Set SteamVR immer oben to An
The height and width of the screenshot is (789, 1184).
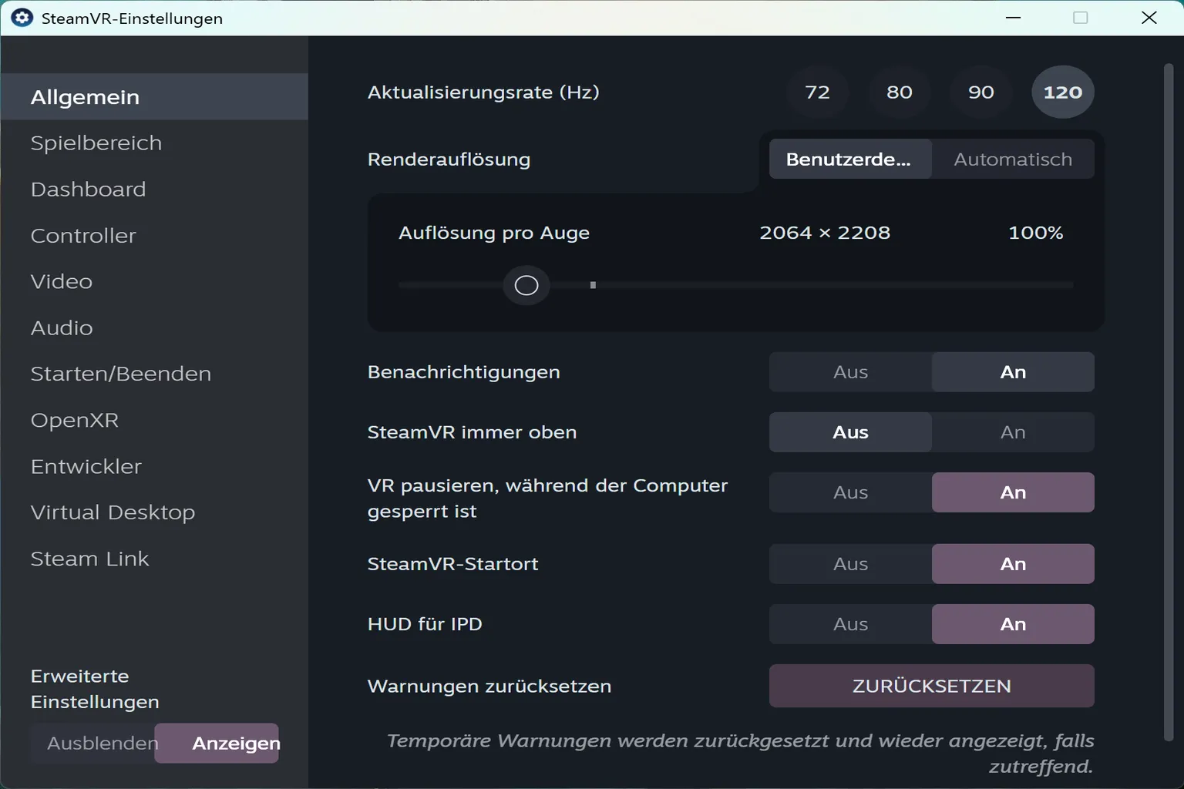tap(1013, 432)
